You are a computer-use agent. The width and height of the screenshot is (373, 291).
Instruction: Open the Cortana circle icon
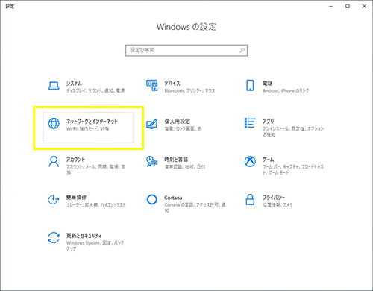click(151, 199)
